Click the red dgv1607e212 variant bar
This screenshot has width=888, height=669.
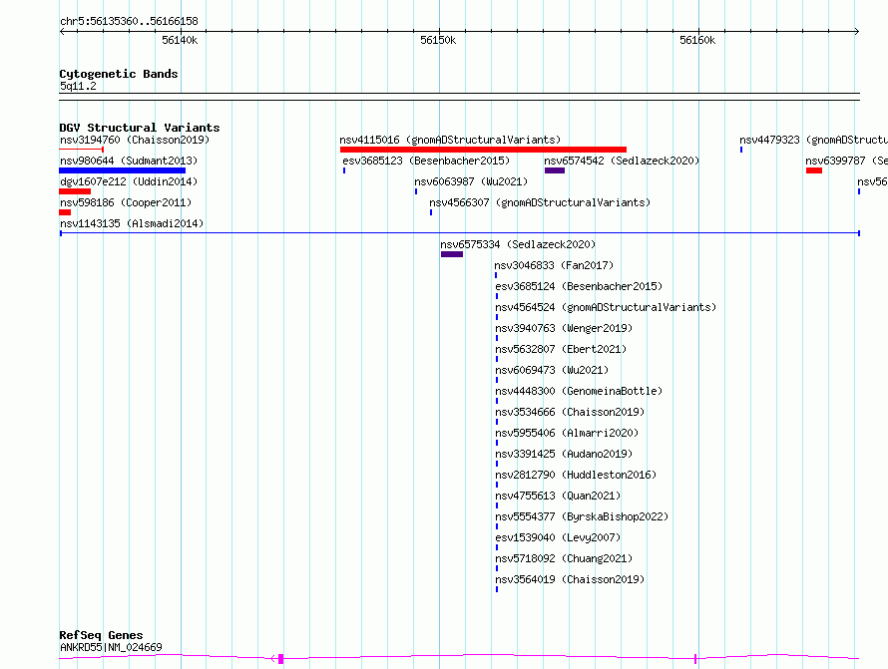[75, 191]
